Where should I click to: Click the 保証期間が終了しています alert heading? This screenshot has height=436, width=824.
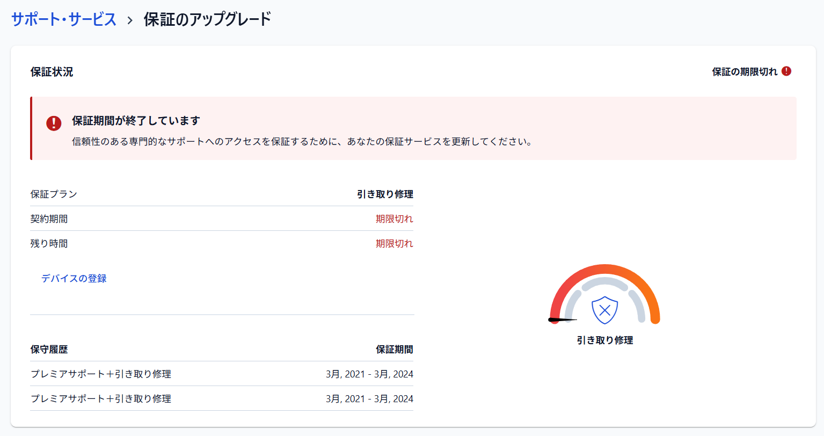tap(136, 120)
